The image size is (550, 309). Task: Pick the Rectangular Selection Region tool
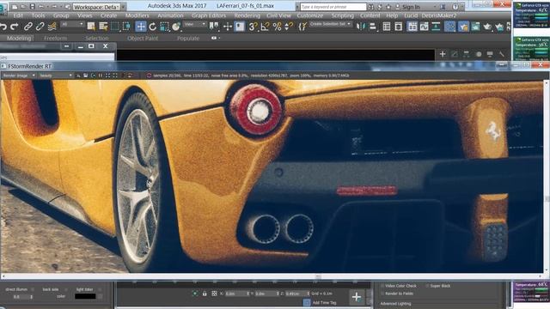115,27
